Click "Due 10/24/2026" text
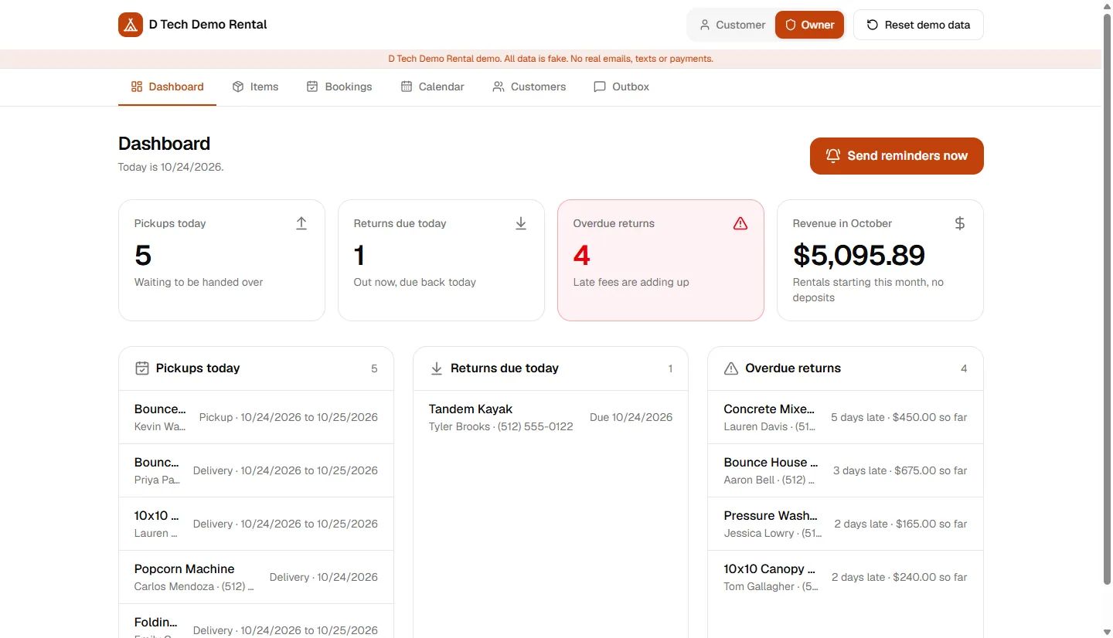 point(631,417)
